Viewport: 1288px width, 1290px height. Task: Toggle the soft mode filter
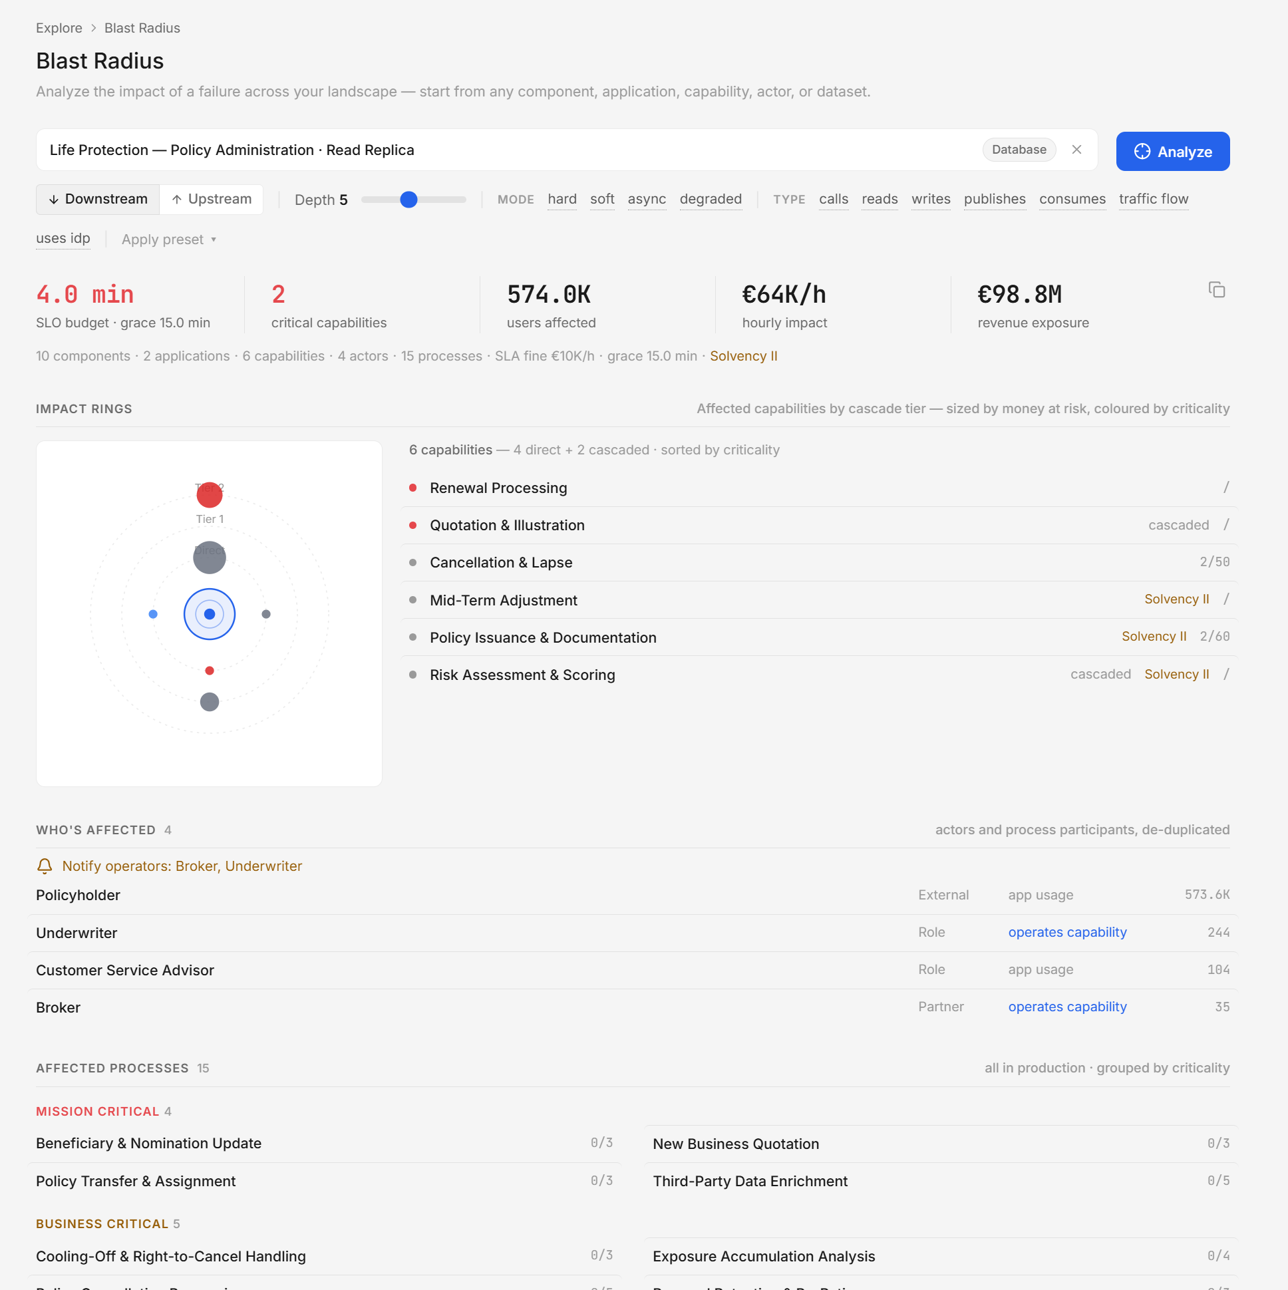pyautogui.click(x=602, y=199)
